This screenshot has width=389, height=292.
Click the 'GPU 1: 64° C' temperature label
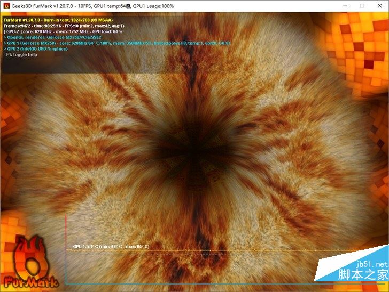(111, 247)
